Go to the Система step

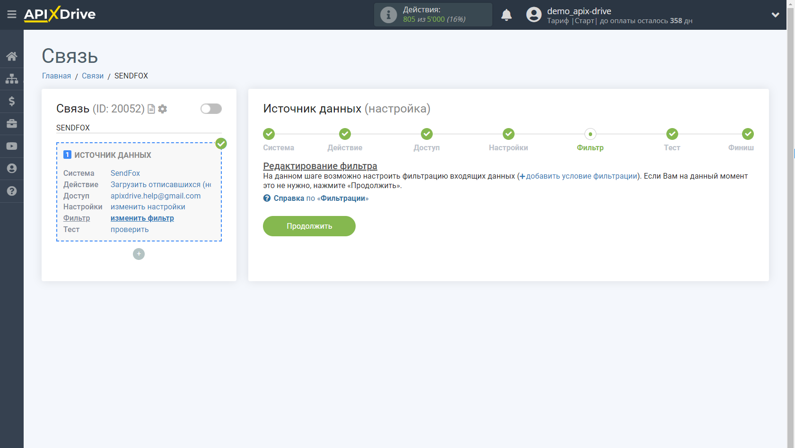[279, 140]
